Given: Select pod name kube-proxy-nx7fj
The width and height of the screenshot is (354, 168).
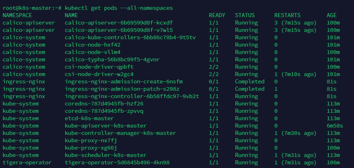Looking at the screenshot, I should [91, 141].
